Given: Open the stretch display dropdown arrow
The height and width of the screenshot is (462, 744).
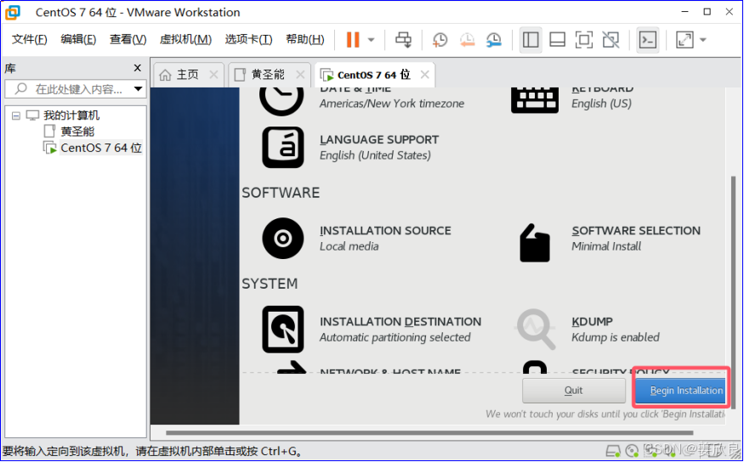Looking at the screenshot, I should [702, 40].
